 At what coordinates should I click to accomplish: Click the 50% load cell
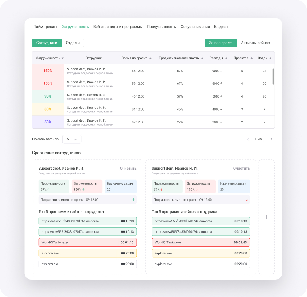click(48, 122)
